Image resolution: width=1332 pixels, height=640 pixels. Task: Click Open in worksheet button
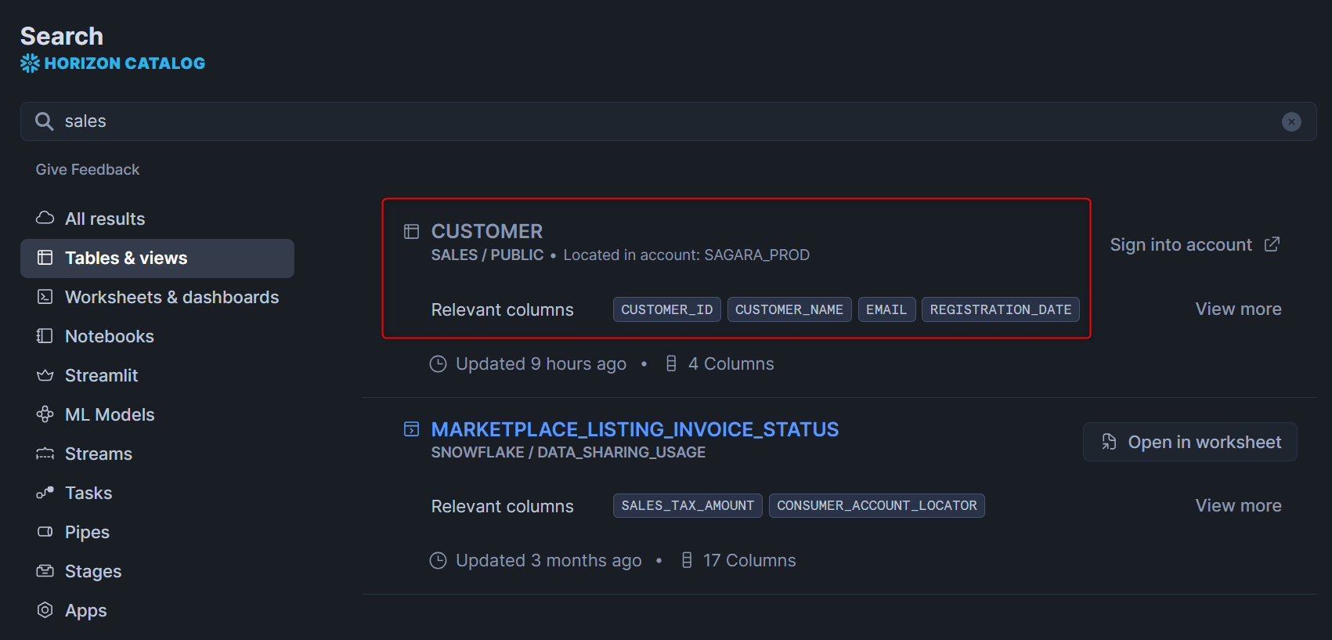click(1189, 442)
